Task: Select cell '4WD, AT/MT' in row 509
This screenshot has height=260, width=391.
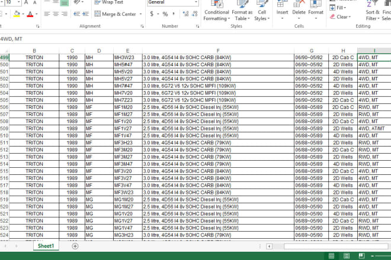Action: pyautogui.click(x=374, y=129)
